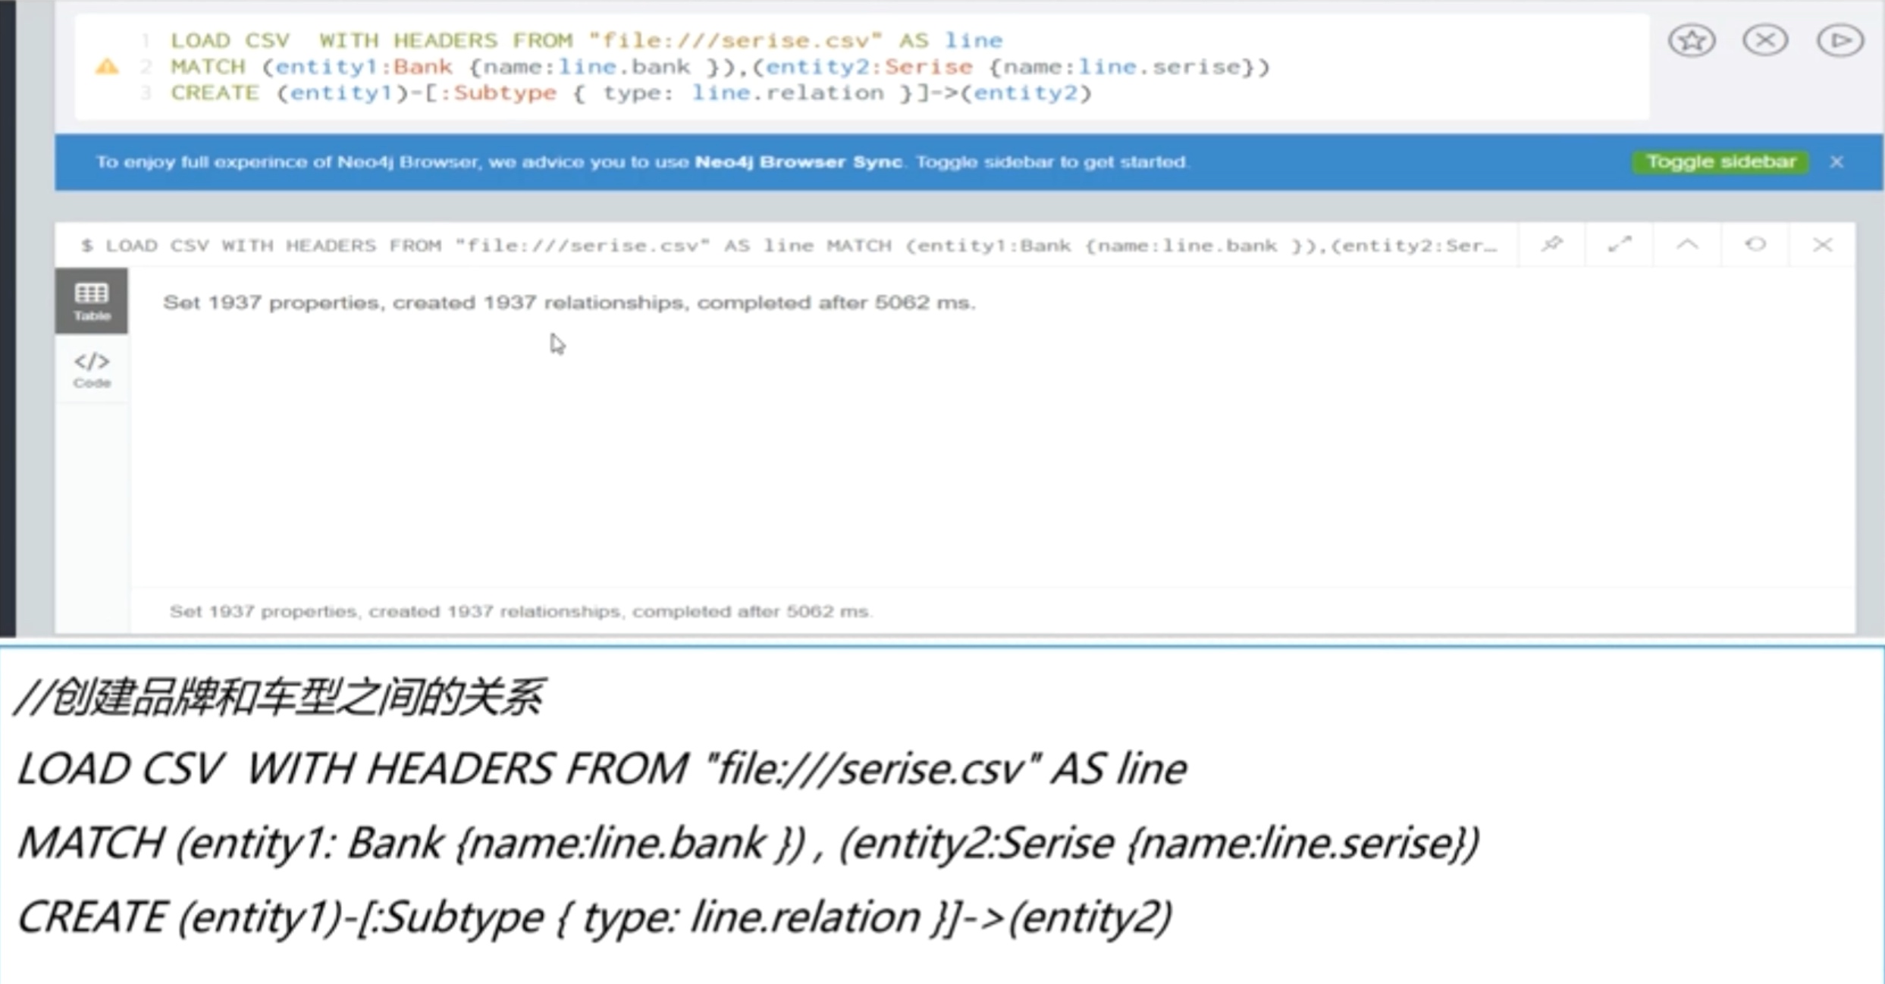Image resolution: width=1885 pixels, height=984 pixels.
Task: Click the close query result icon
Action: [x=1824, y=244]
